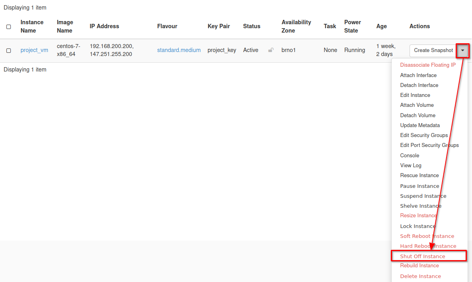Open the actions dropdown arrow beside Create Snapshot

463,50
